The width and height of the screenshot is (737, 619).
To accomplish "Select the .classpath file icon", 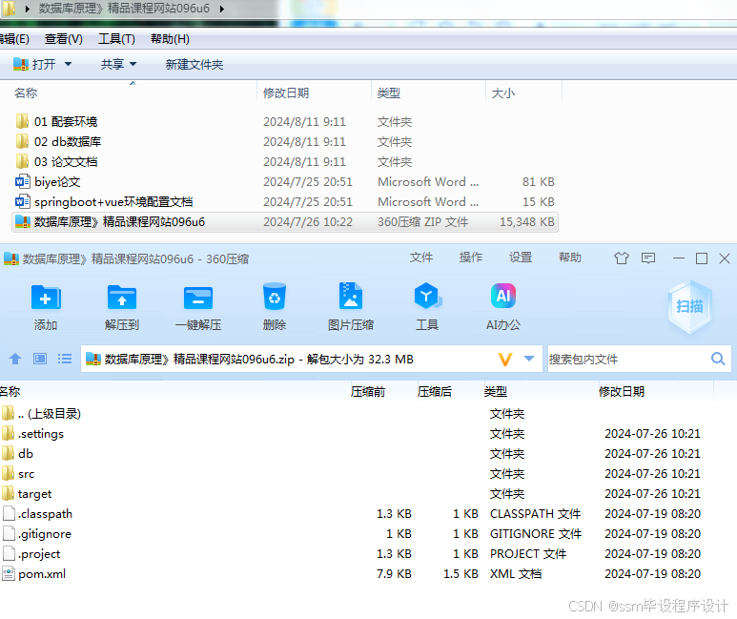I will click(9, 513).
